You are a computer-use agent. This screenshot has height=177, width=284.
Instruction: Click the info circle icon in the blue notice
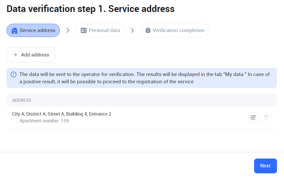(x=14, y=74)
